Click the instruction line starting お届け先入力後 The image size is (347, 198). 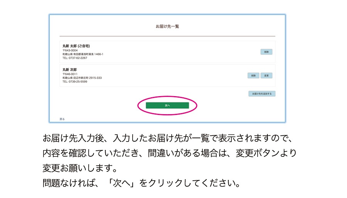[168, 138]
